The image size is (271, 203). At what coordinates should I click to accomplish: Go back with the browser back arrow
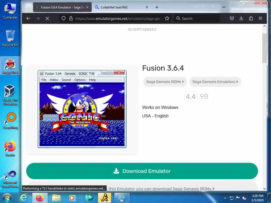coord(28,18)
